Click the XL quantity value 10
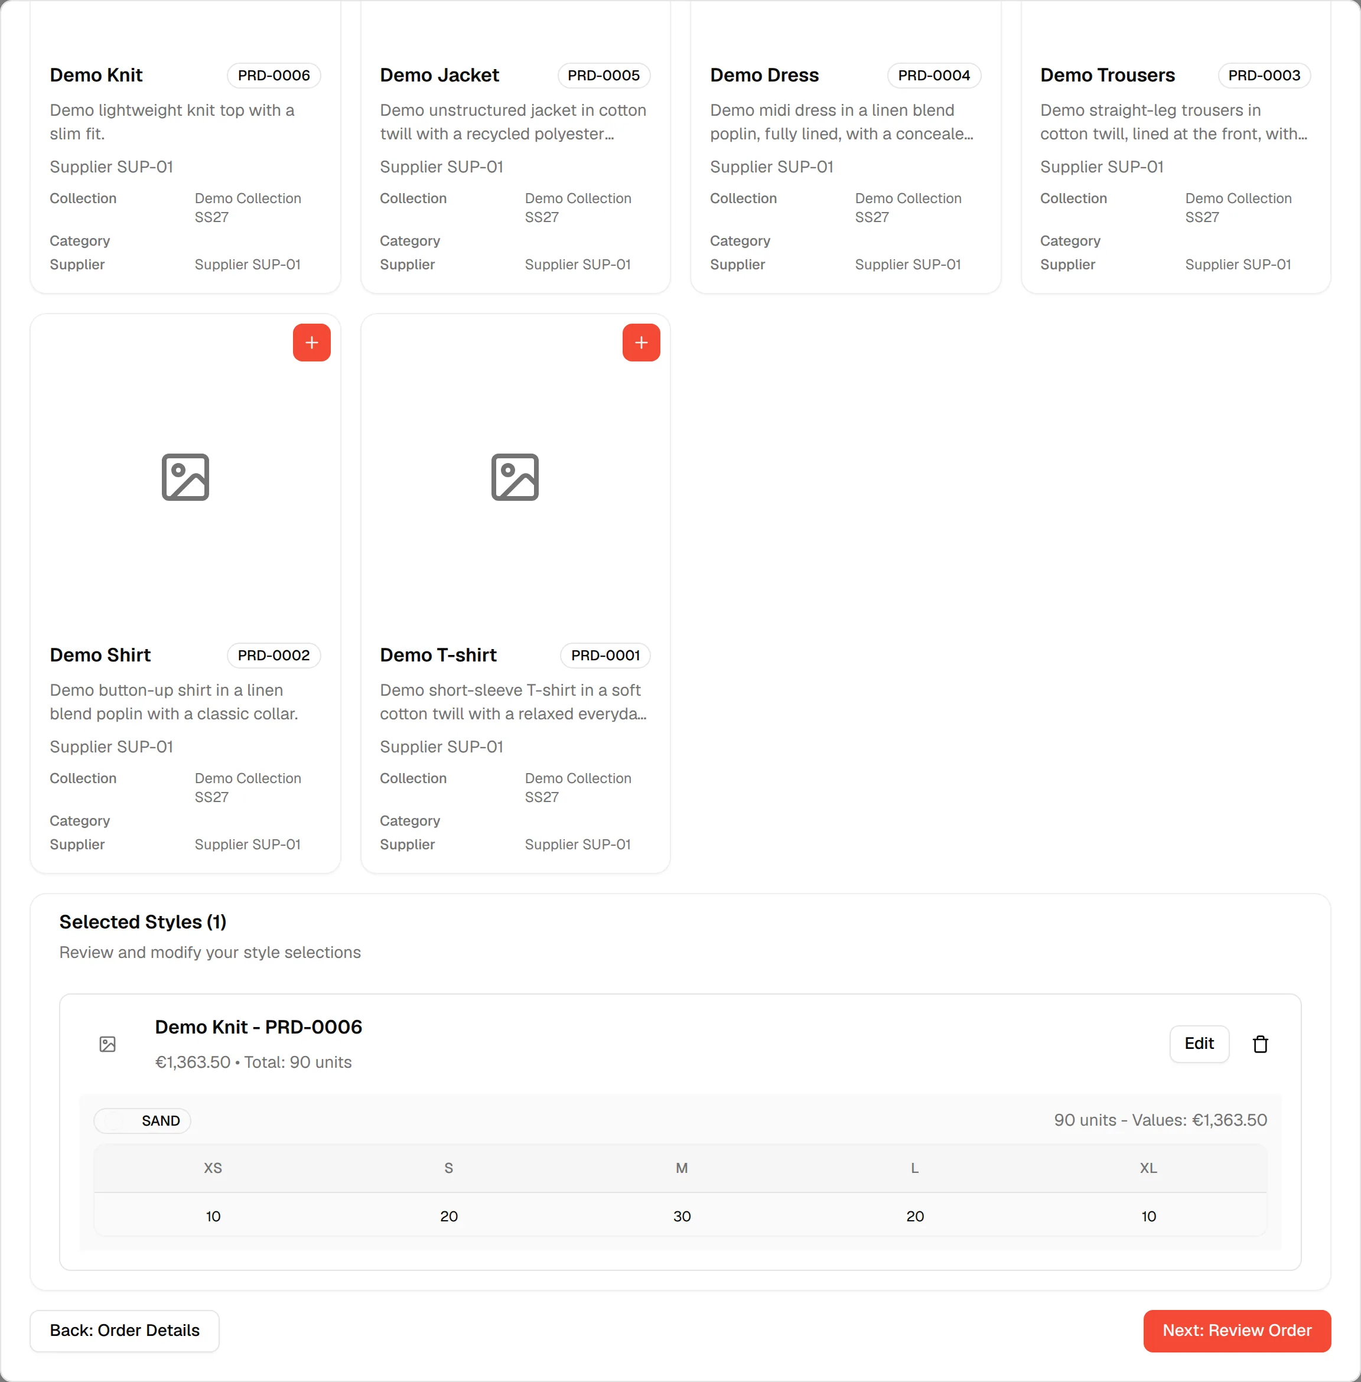Screen dimensions: 1361x1382 (1148, 1216)
